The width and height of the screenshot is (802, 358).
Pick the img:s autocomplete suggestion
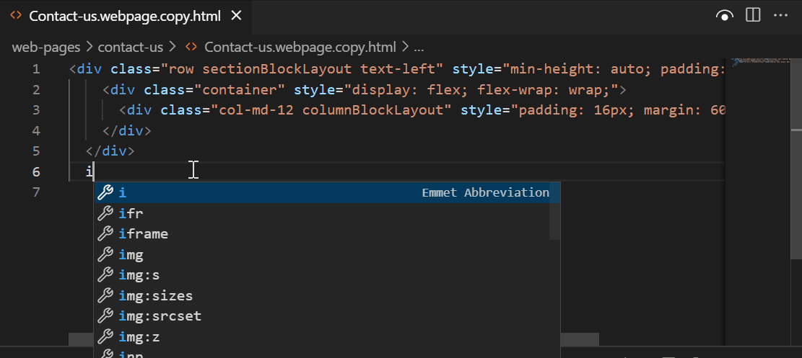(x=139, y=275)
